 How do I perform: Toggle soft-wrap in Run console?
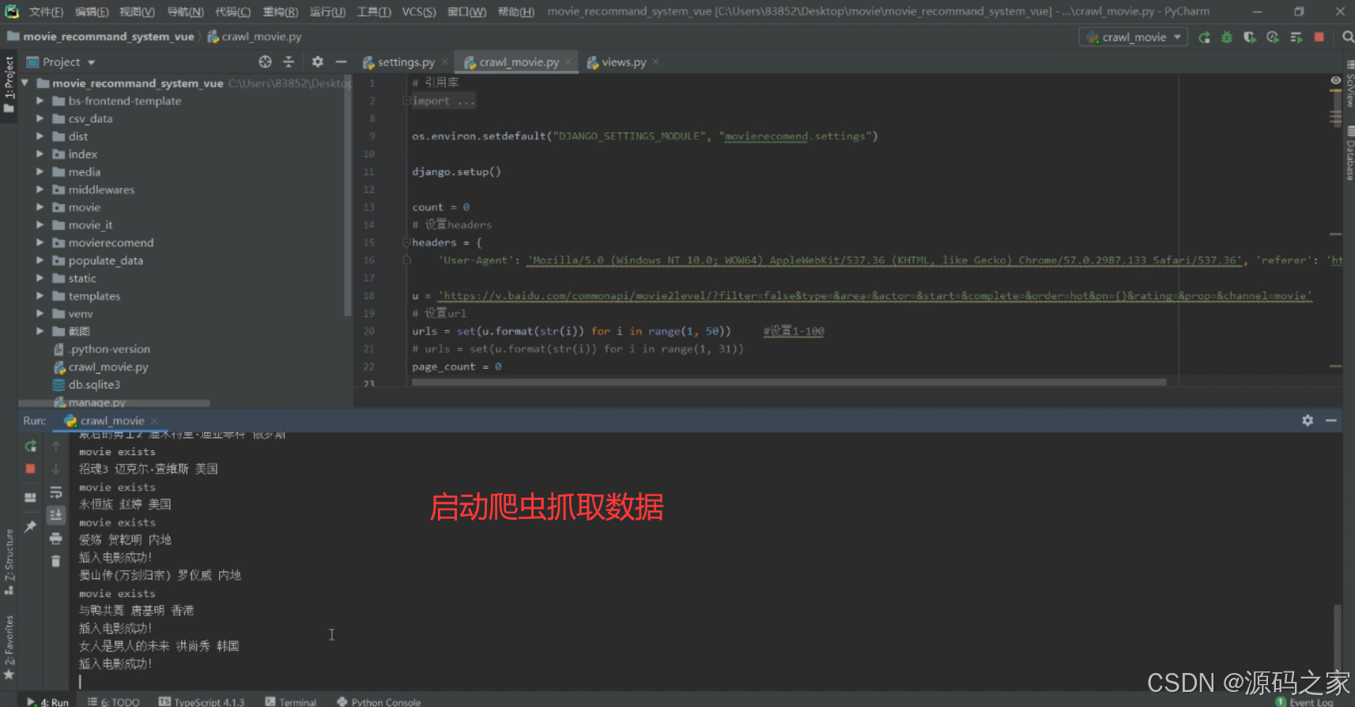click(x=56, y=492)
